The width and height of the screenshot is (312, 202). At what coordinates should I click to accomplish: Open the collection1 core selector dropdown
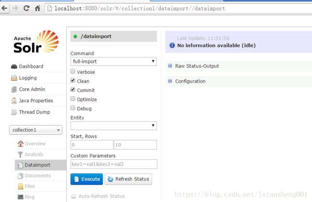click(x=36, y=130)
